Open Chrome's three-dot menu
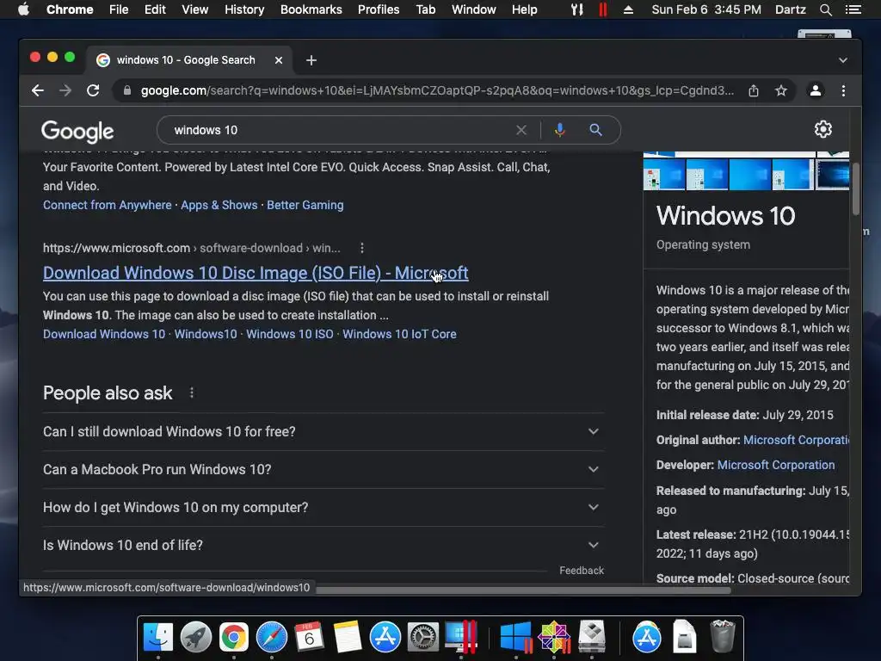 [x=843, y=90]
